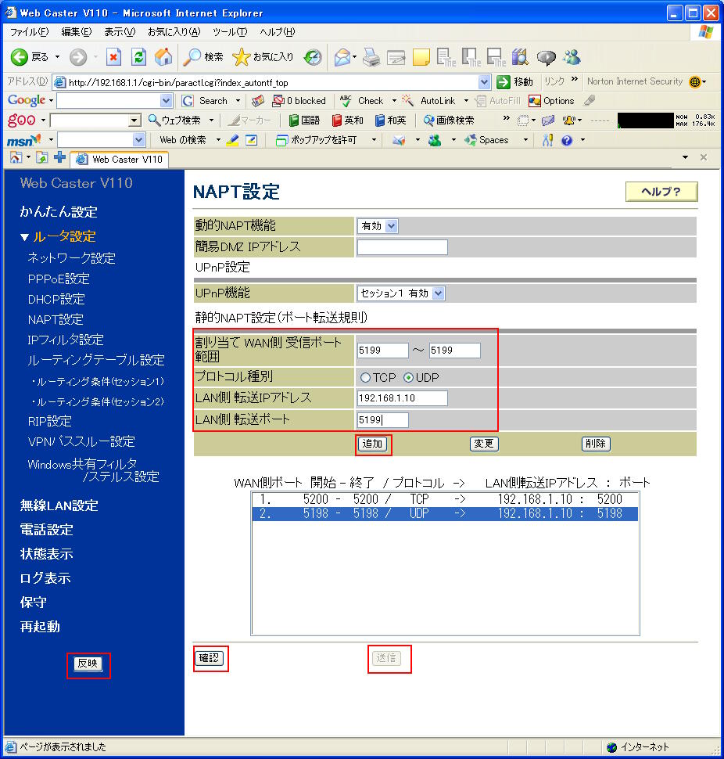Click the 確認 (confirm) button

(209, 658)
